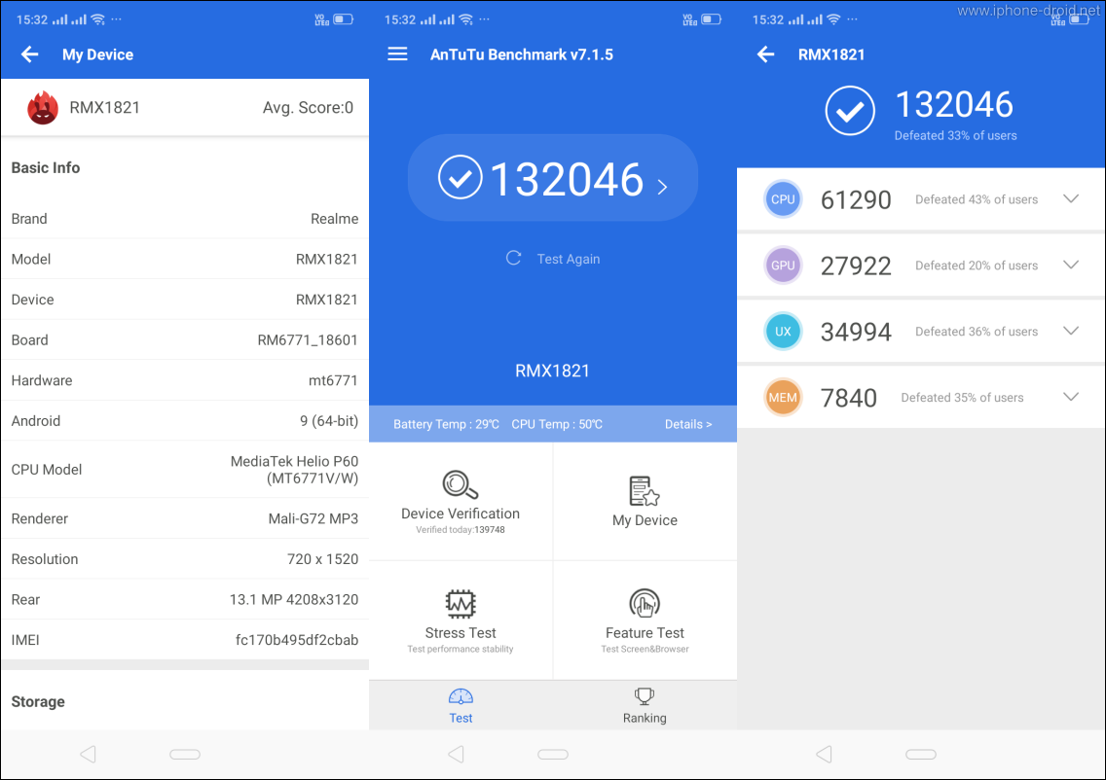
Task: Select the Android value 9 (64-bit)
Action: click(x=329, y=421)
